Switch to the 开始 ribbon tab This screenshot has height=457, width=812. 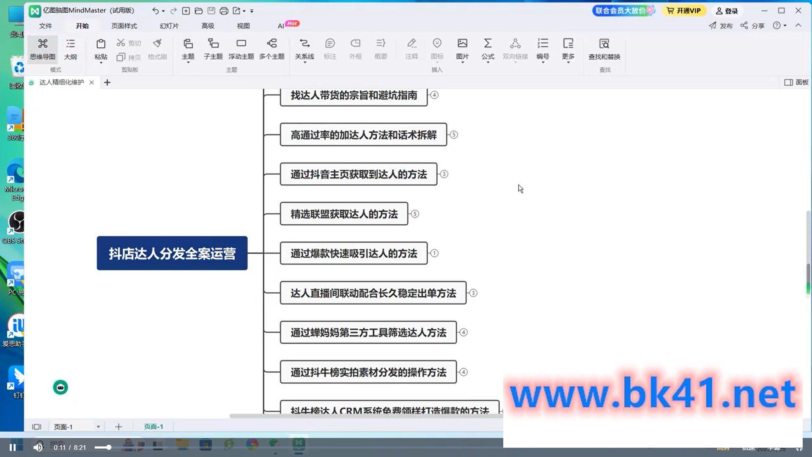82,26
